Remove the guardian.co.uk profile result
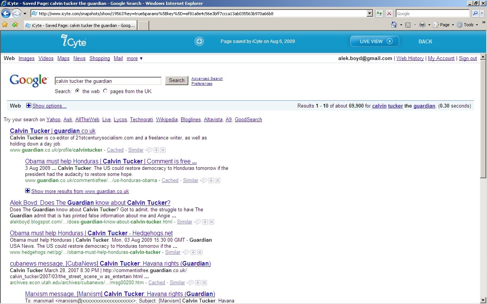This screenshot has height=304, width=487. click(x=163, y=150)
